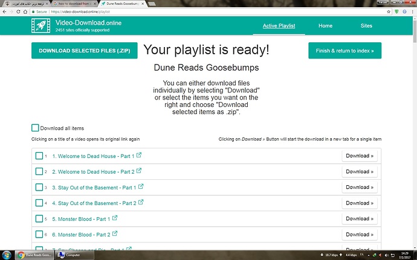Switch to the Active Playlist nav item
This screenshot has height=260, width=417.
[x=279, y=26]
